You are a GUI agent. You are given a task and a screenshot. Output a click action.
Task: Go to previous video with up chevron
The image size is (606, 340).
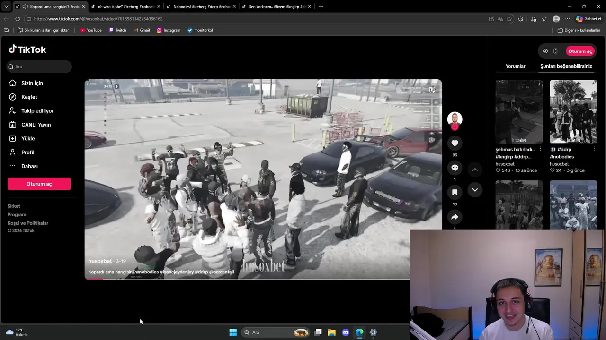pos(475,169)
